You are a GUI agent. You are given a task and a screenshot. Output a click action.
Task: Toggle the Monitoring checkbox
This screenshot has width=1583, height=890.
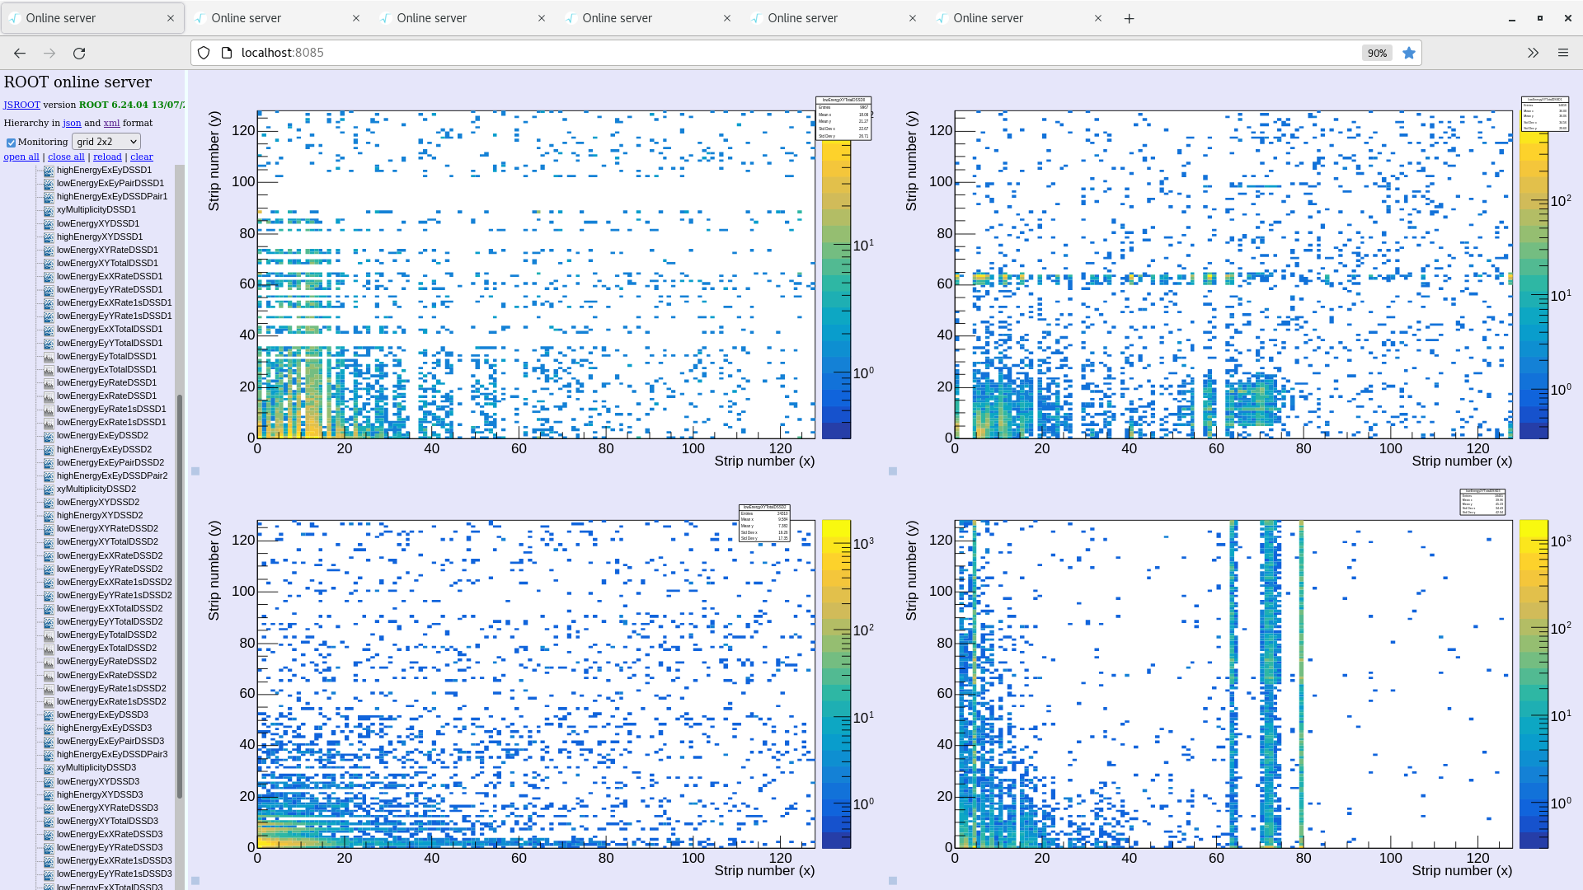click(x=12, y=143)
